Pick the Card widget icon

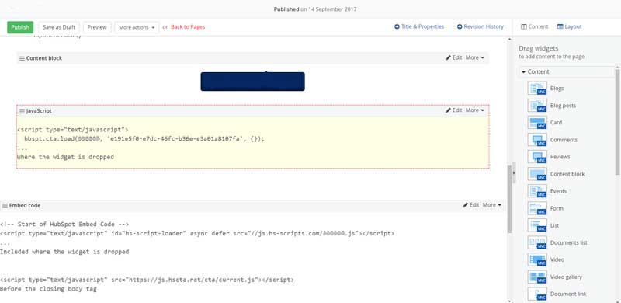click(537, 123)
